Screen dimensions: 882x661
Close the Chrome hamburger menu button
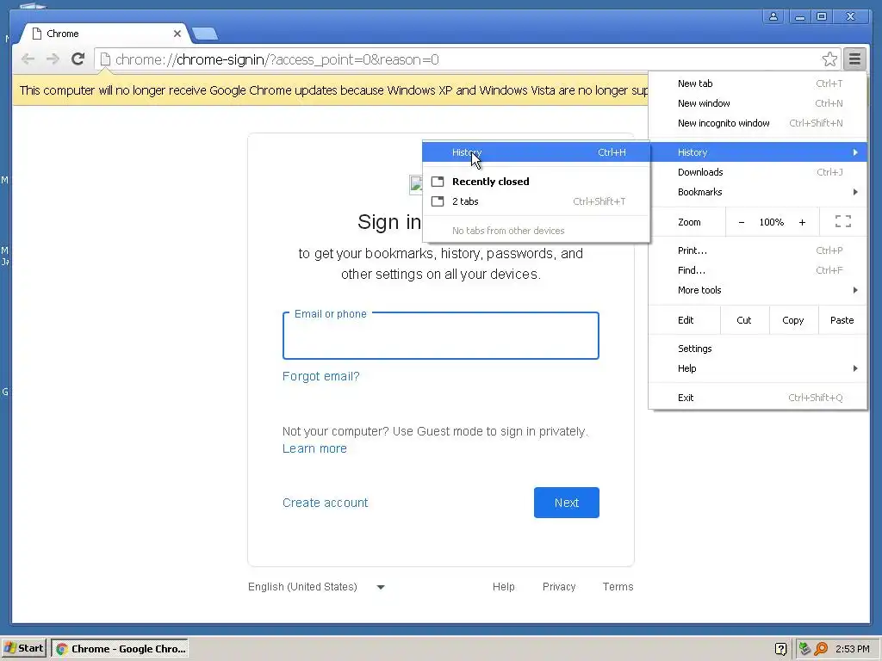tap(854, 59)
